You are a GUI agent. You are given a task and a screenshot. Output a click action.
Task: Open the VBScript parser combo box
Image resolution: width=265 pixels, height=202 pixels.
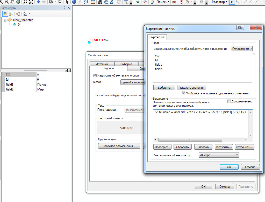219,155
